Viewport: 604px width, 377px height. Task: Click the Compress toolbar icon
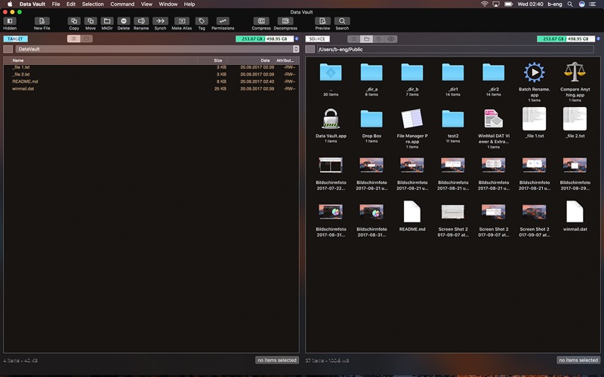coord(261,21)
